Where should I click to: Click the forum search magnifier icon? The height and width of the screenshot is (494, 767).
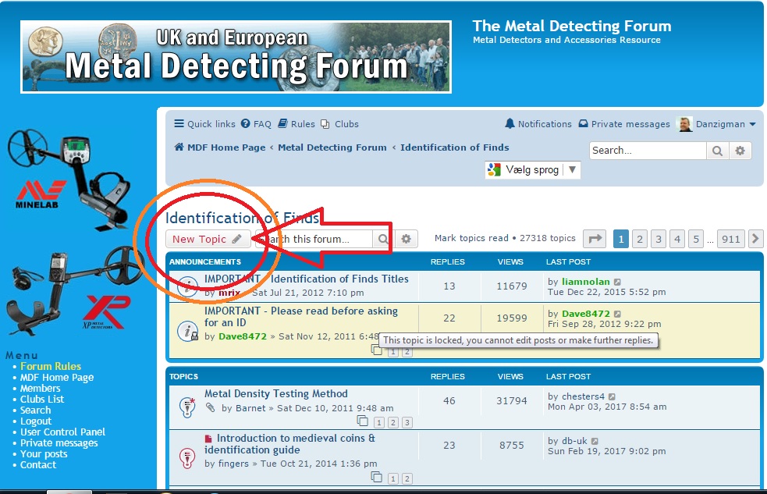[383, 239]
